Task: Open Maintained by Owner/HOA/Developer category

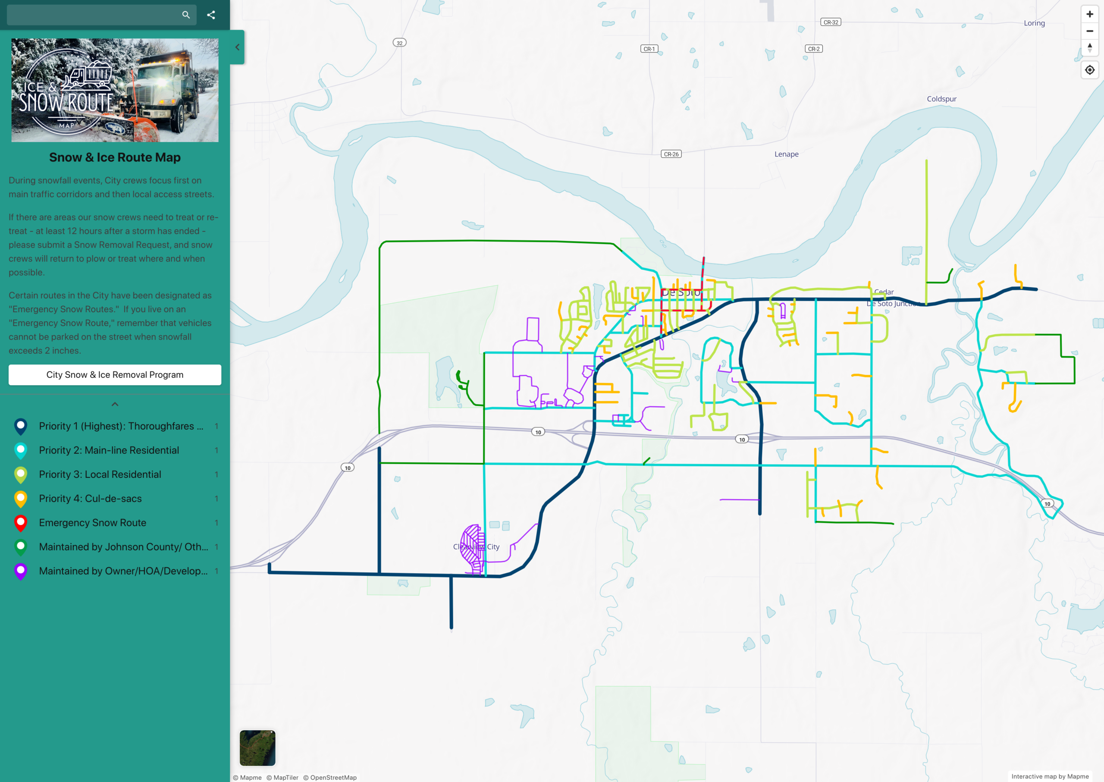Action: (115, 571)
